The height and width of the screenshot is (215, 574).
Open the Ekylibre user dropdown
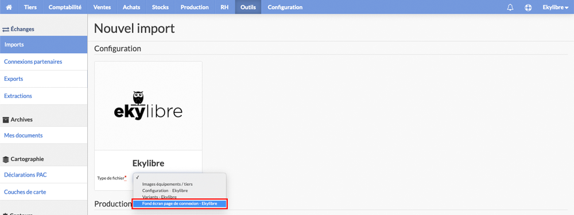tap(555, 7)
